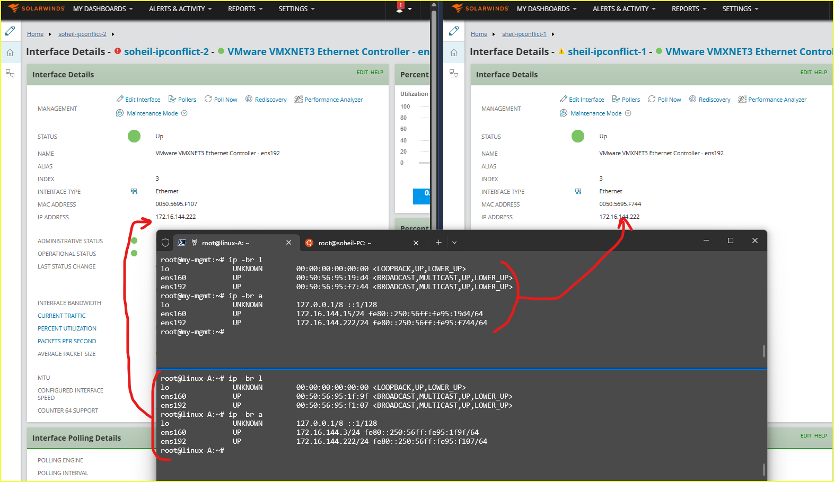Viewport: 834px width, 482px height.
Task: Open Alerts & Activity menu in soheil-ipconflict-2 window
Action: pos(180,9)
